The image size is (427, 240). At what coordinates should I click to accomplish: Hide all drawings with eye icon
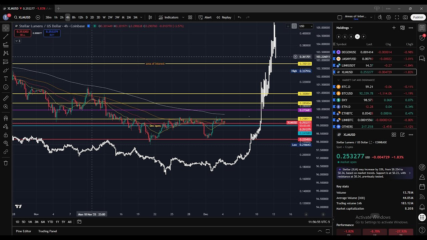6,143
